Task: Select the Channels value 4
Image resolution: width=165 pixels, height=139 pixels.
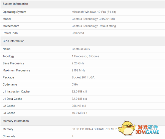Action: [73, 136]
